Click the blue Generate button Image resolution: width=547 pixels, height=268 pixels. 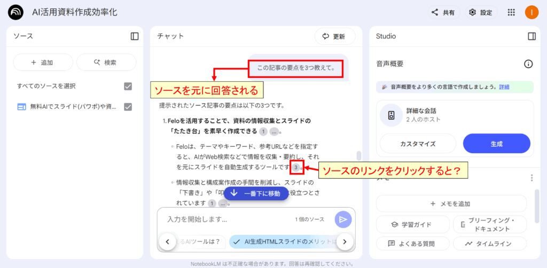[x=496, y=144]
